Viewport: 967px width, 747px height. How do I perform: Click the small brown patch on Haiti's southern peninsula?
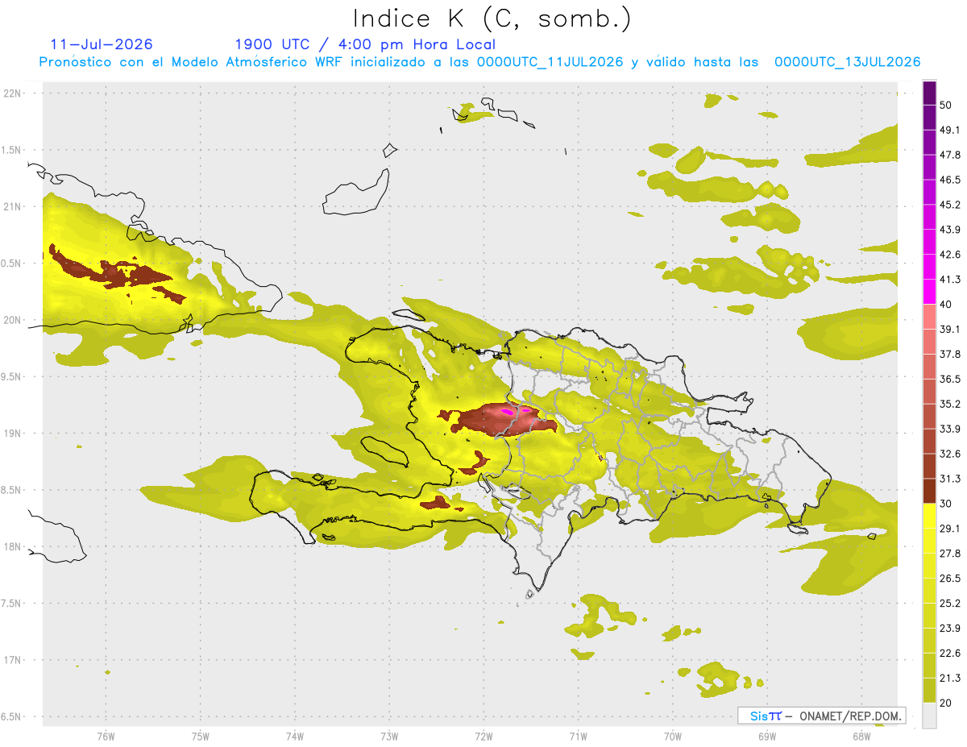click(435, 504)
